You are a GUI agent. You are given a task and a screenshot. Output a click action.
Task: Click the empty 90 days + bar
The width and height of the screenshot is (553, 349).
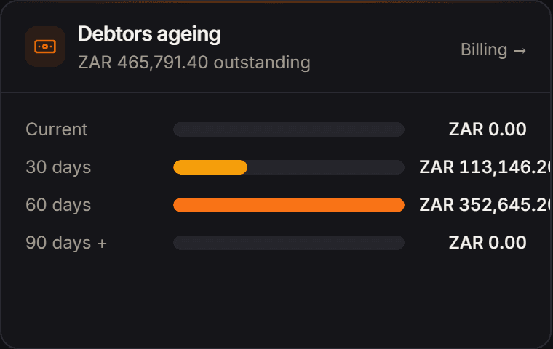point(289,243)
